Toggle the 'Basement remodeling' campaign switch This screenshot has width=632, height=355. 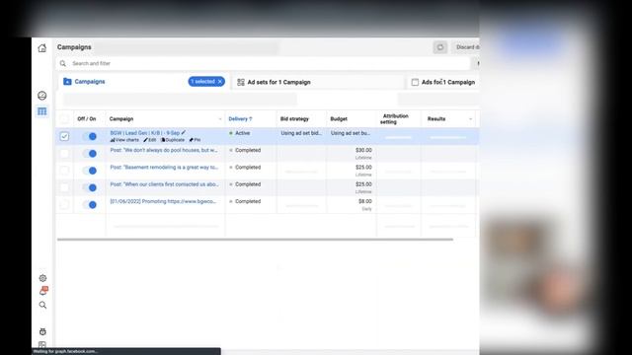click(x=90, y=171)
